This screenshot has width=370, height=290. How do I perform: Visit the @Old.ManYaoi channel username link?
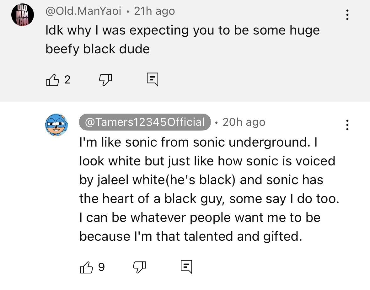(83, 11)
